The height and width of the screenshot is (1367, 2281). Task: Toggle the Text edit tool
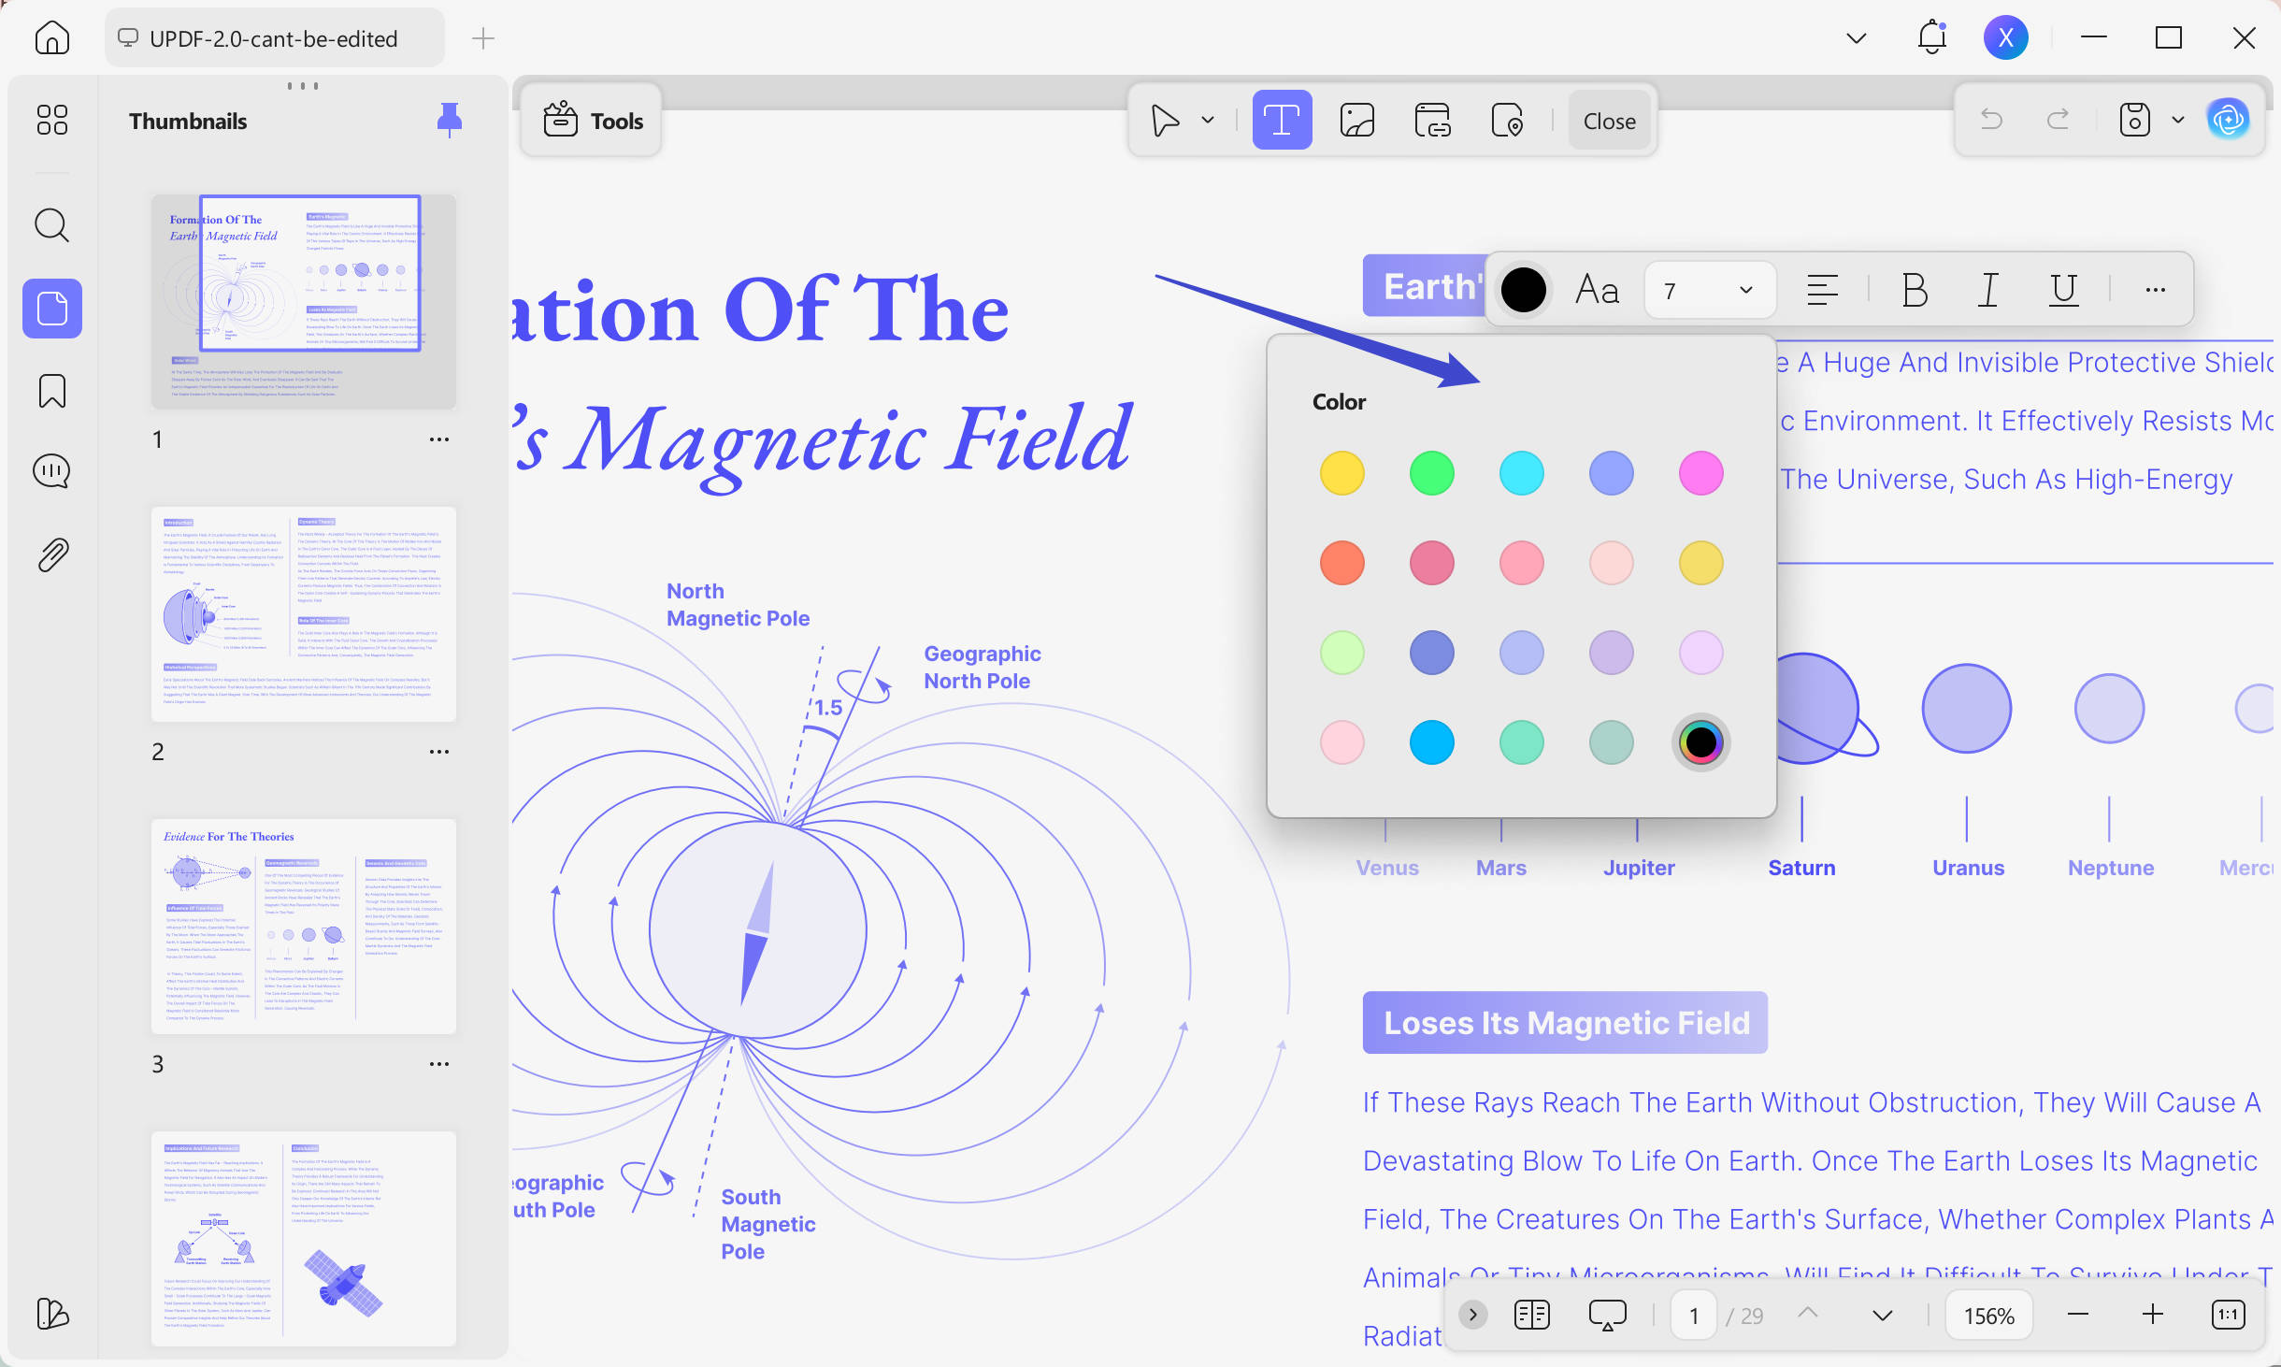tap(1282, 121)
